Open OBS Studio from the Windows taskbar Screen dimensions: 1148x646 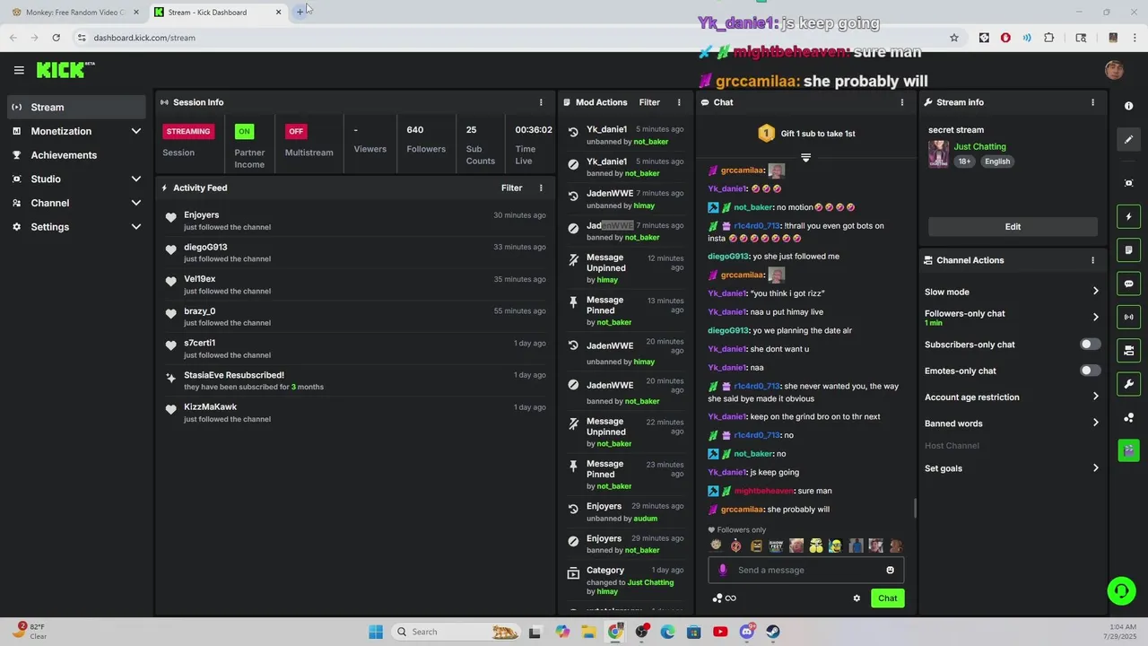[x=641, y=632]
